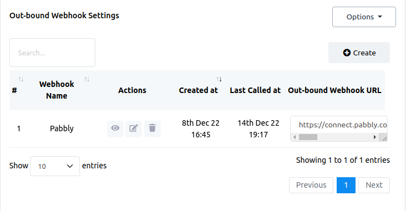Click the plus icon on Create button
406x211 pixels.
click(347, 53)
